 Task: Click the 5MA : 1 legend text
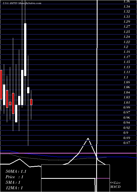(x=13, y=182)
